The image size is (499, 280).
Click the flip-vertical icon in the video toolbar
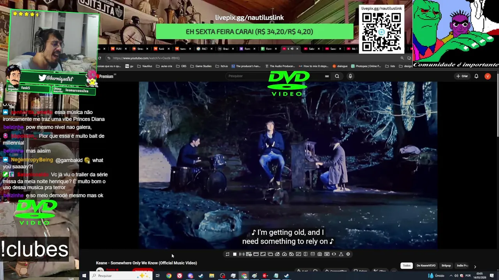(x=313, y=254)
